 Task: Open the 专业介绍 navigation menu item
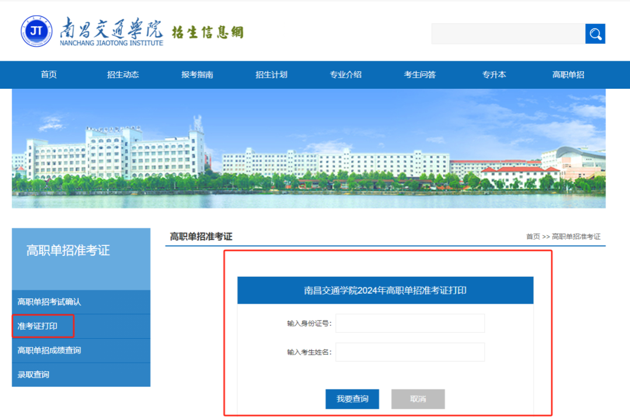pyautogui.click(x=345, y=74)
